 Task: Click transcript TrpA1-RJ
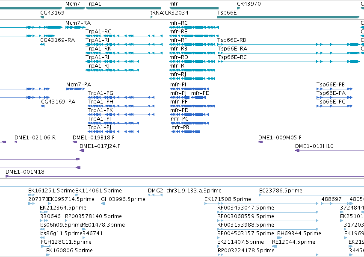(x=112, y=70)
